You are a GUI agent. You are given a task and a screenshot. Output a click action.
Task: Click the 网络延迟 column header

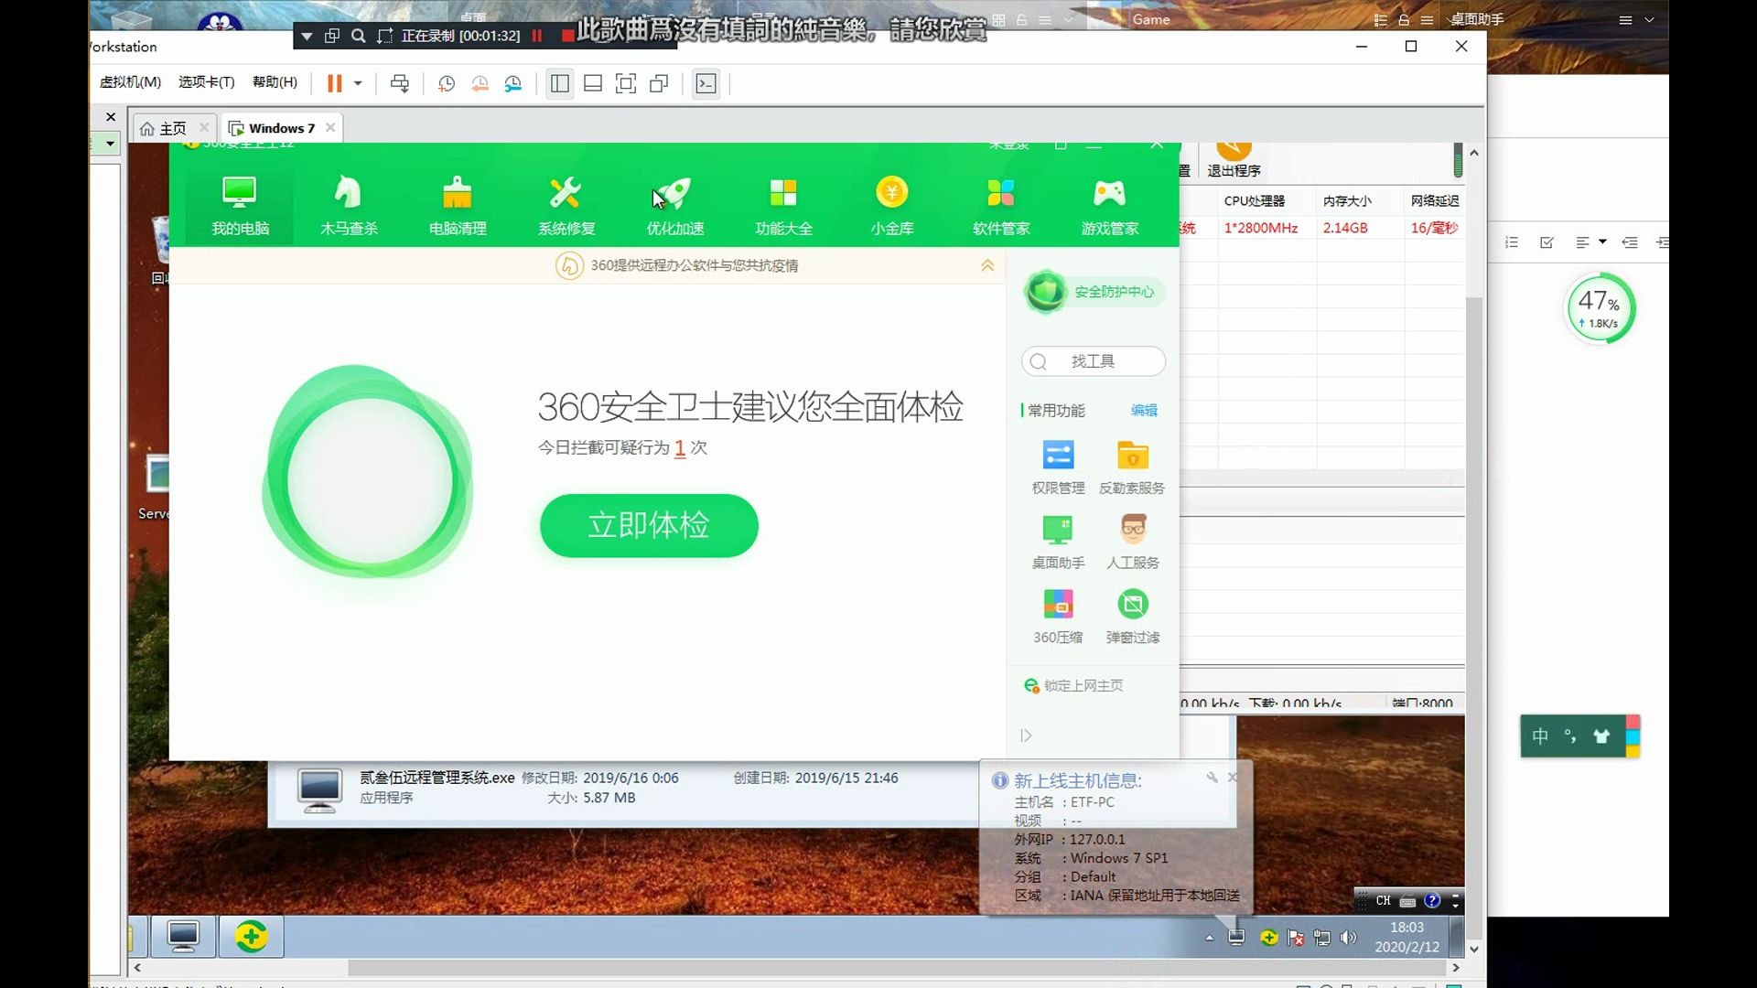click(1434, 200)
